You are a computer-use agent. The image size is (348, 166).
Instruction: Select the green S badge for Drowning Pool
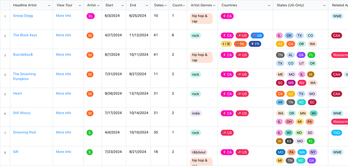point(90,133)
